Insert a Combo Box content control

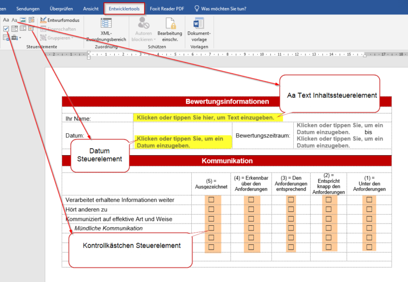[14, 29]
